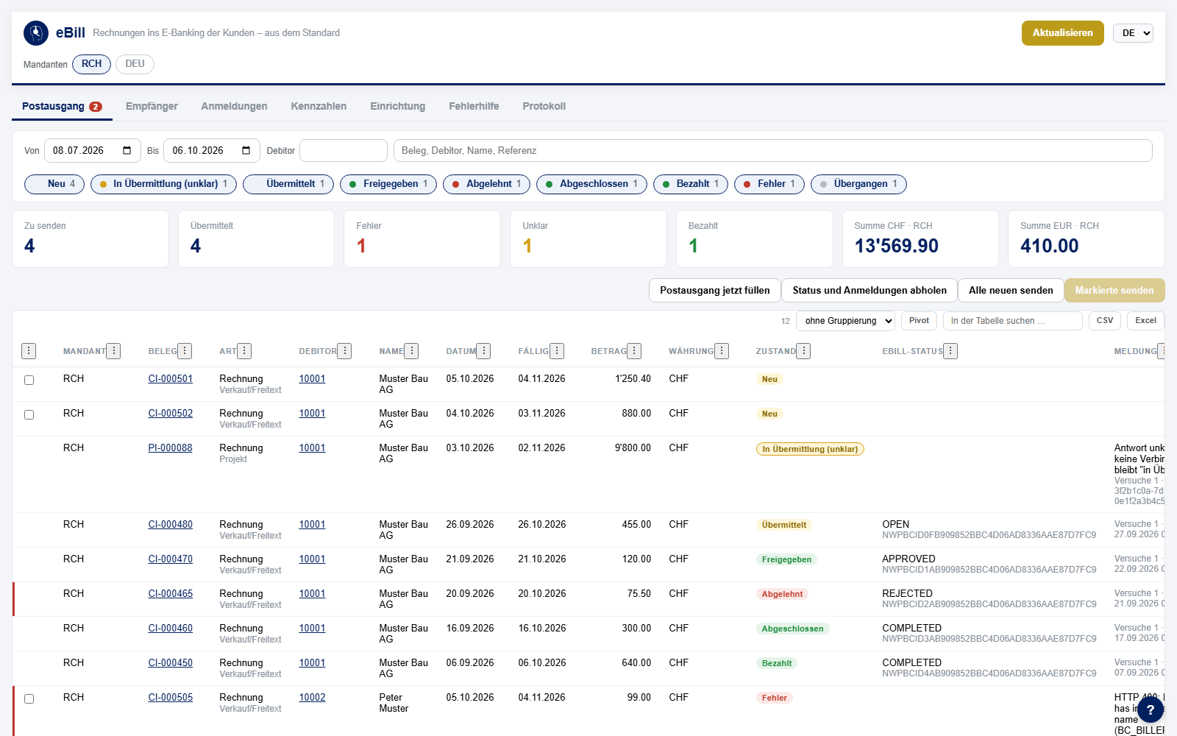Open the table options menu before Mandant
This screenshot has width=1177, height=736.
click(x=29, y=351)
